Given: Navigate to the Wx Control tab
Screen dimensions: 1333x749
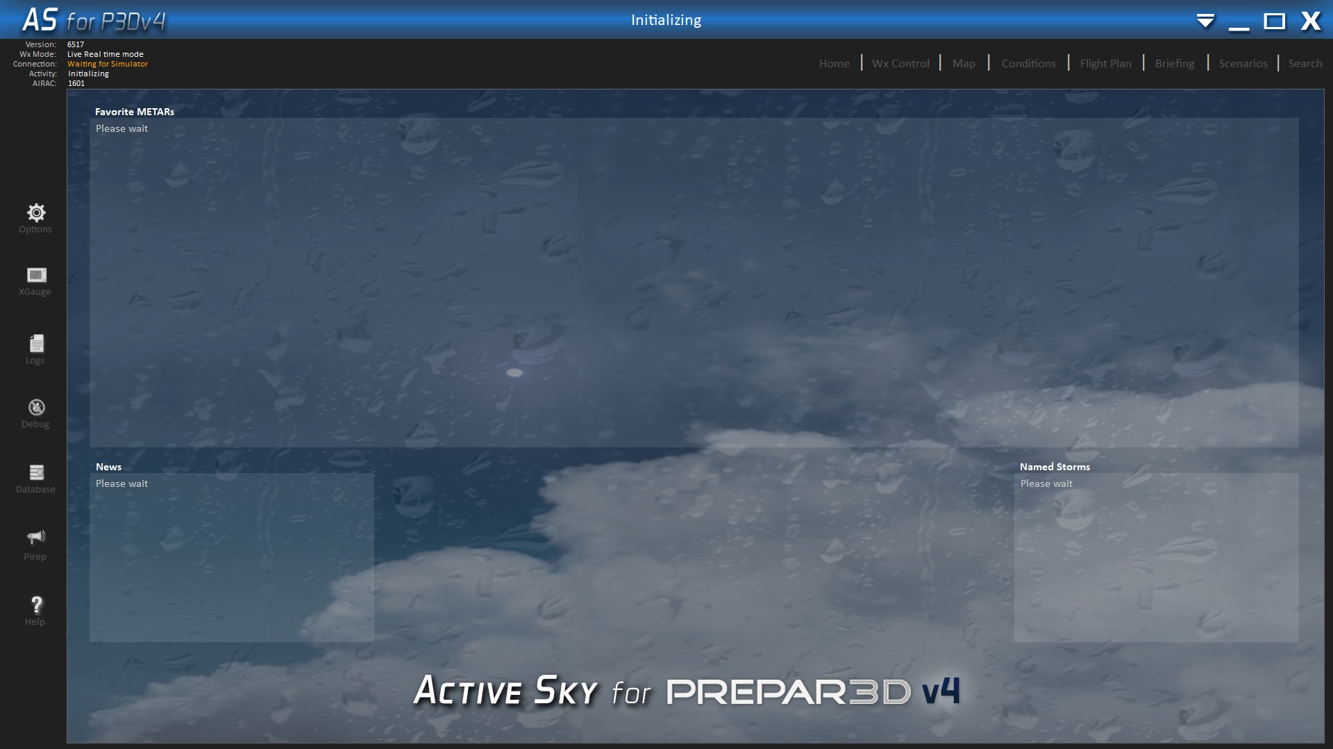Looking at the screenshot, I should [x=900, y=62].
